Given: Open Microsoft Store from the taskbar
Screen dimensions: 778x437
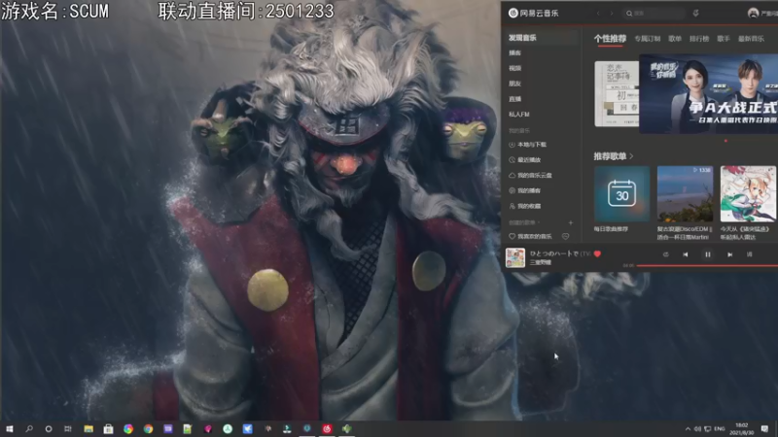Looking at the screenshot, I should click(108, 428).
